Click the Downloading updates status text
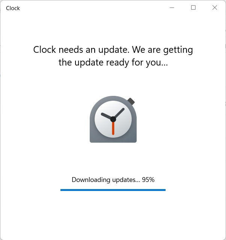Viewport: 226px width, 240px height. coord(113,180)
